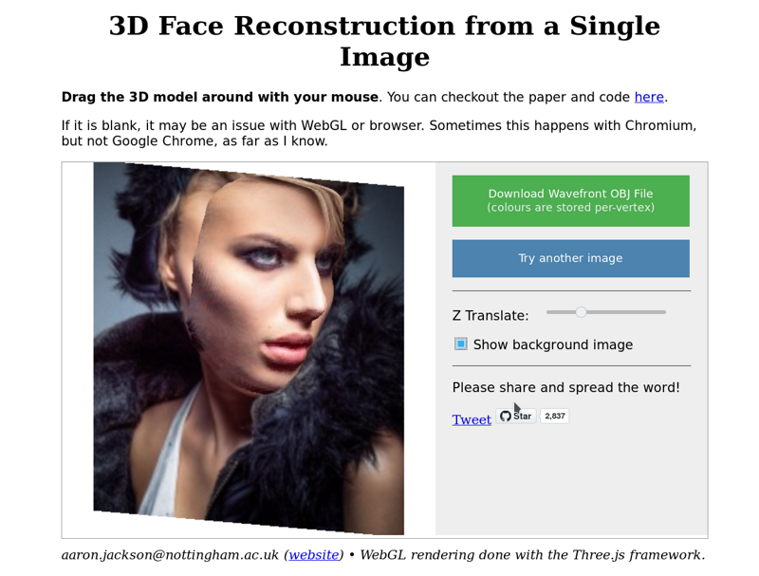This screenshot has width=759, height=576.
Task: Set Z Translate slider to its far right end
Action: (x=665, y=312)
